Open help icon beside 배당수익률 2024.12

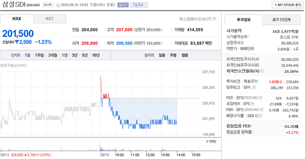[x=260, y=116]
